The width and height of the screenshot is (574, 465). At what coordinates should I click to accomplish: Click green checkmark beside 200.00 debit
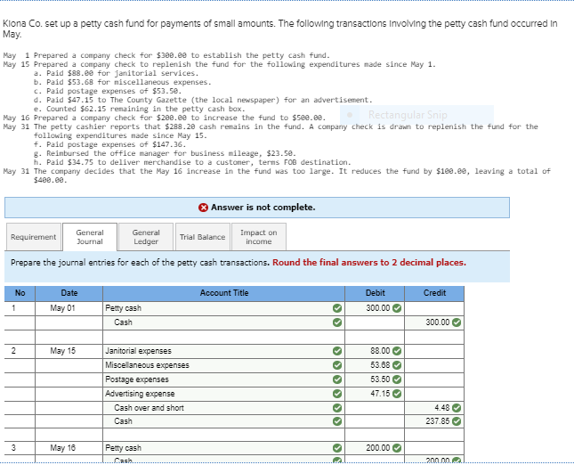397,448
